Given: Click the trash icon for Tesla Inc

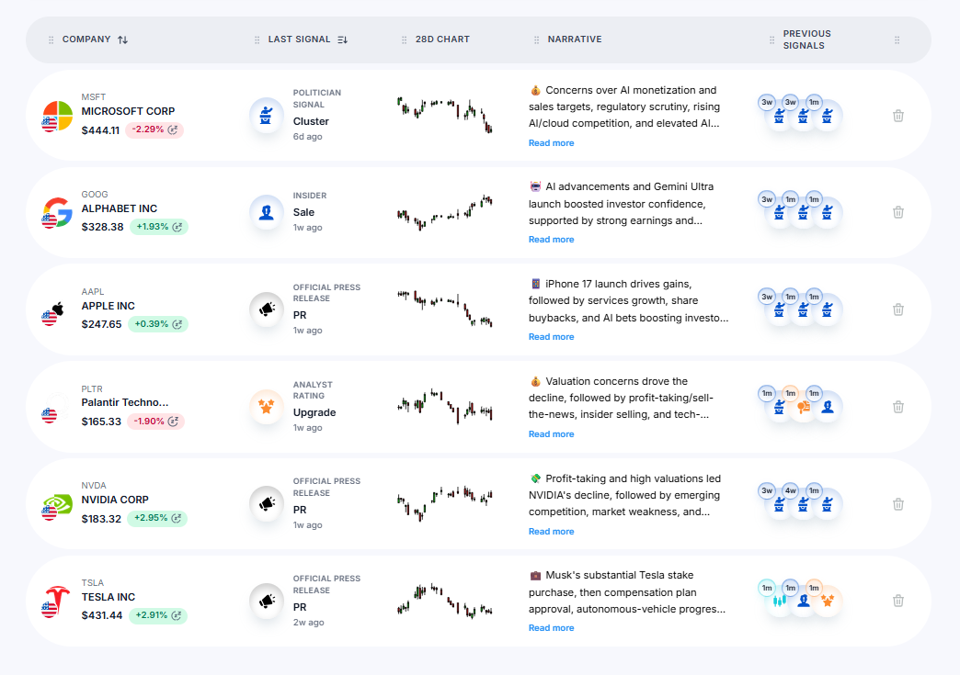Looking at the screenshot, I should coord(898,601).
